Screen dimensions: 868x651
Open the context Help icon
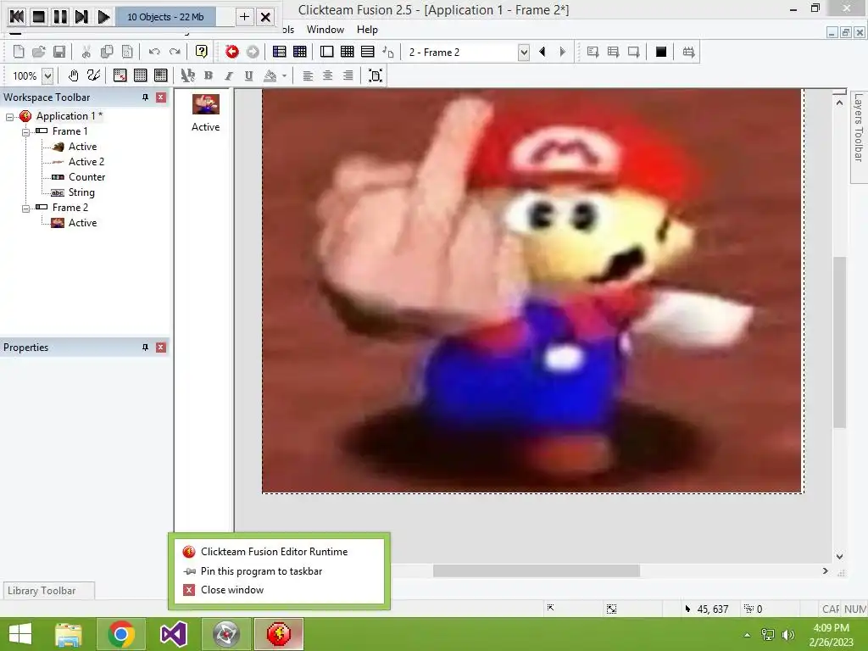pos(202,52)
